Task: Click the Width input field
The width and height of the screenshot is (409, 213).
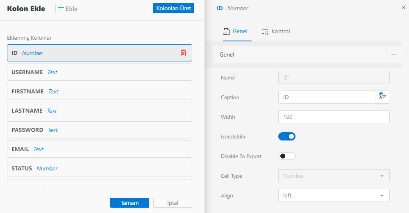Action: pos(334,117)
